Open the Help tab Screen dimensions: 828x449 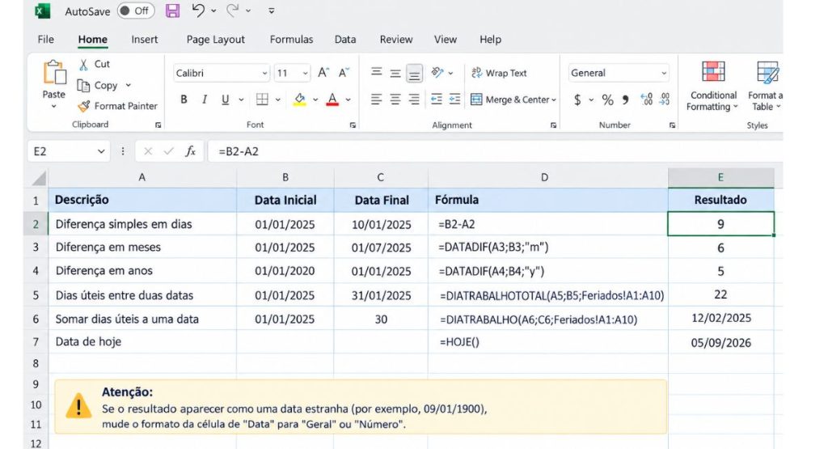(490, 40)
